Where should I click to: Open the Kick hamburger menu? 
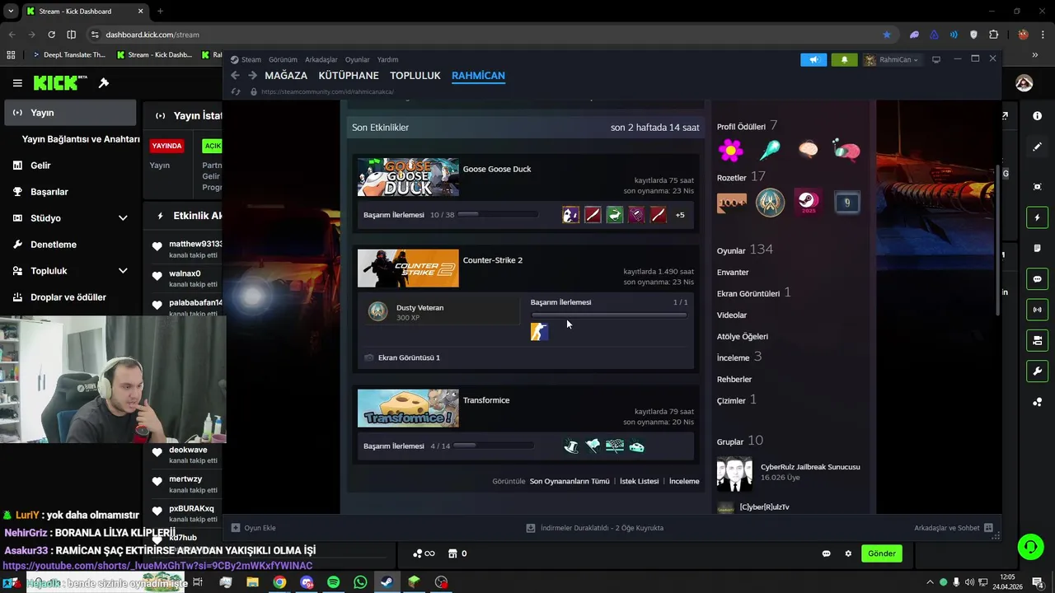[x=17, y=83]
